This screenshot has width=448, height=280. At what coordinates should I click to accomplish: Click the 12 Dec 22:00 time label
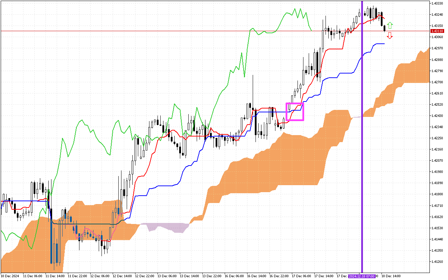pos(145,276)
